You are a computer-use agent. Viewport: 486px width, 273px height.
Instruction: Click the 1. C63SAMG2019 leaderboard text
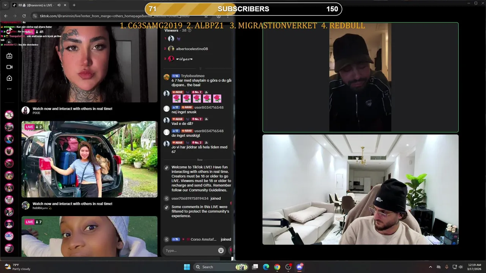(x=151, y=26)
